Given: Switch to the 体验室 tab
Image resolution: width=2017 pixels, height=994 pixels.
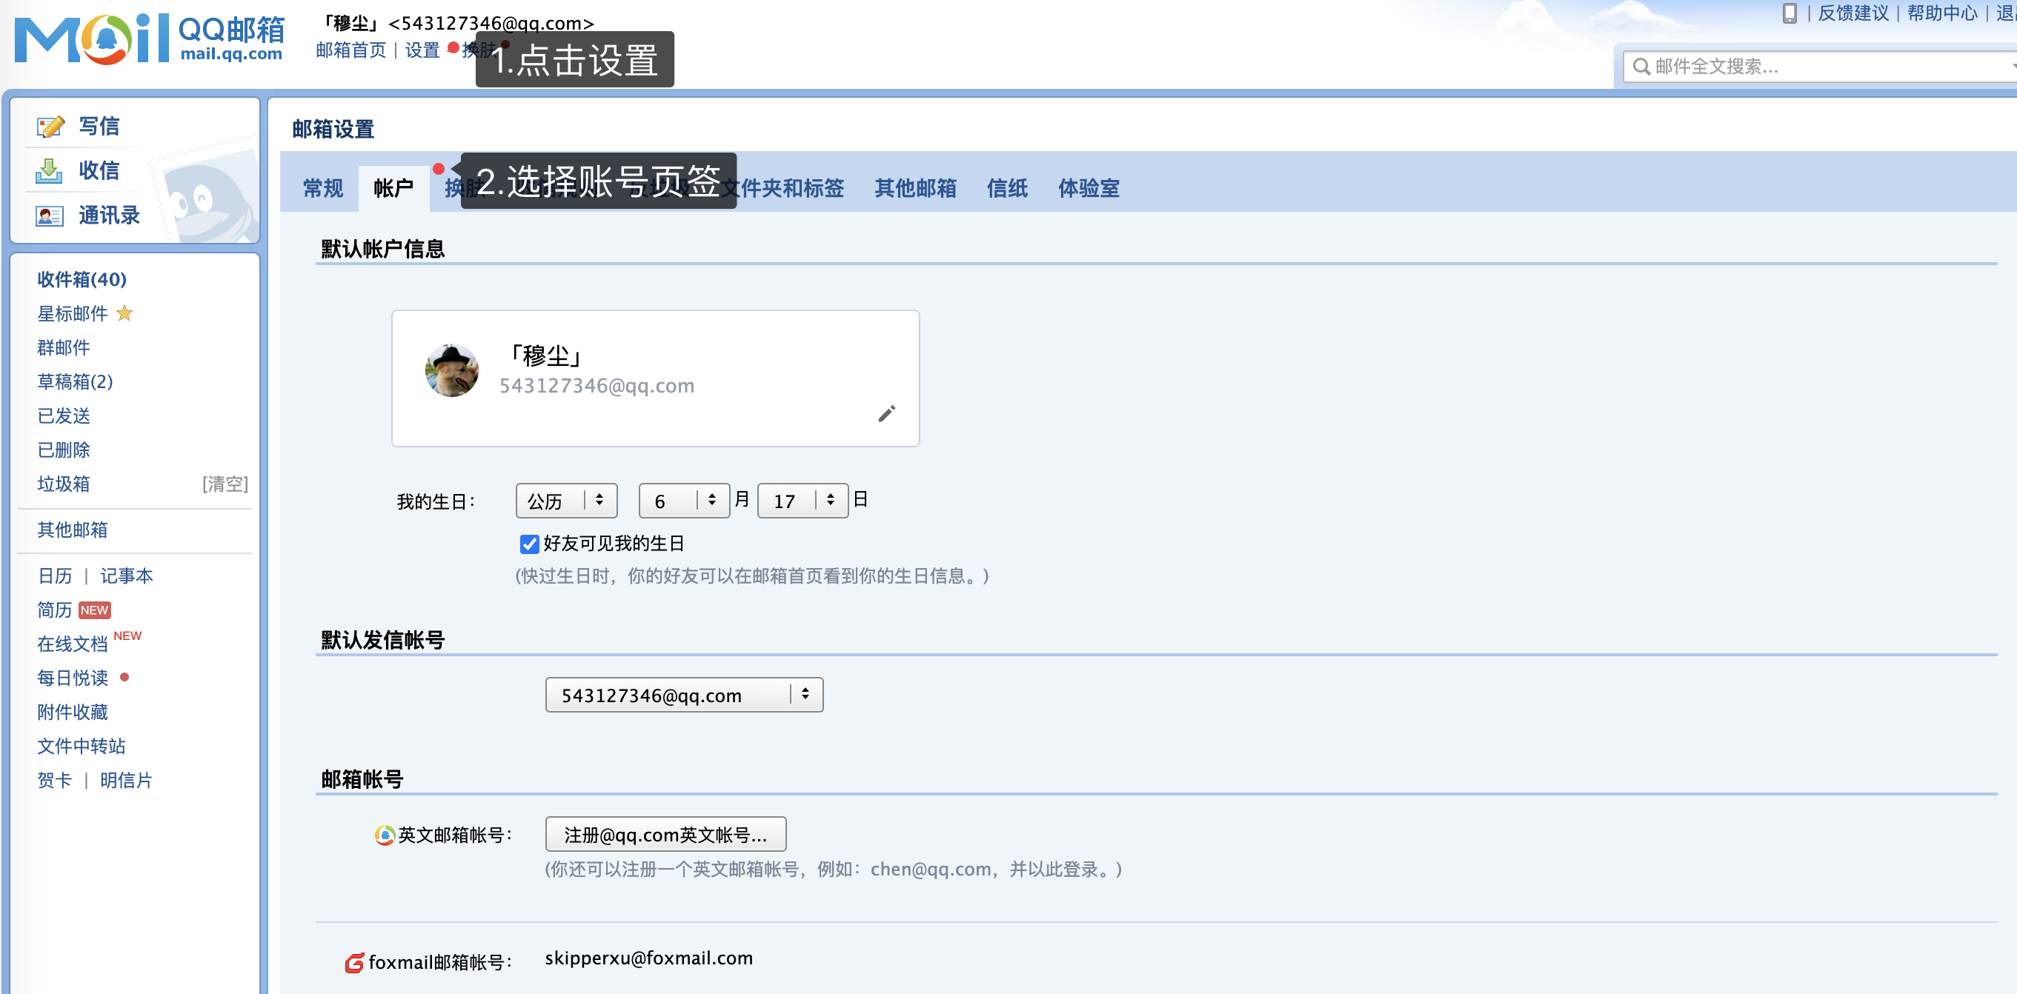Looking at the screenshot, I should pyautogui.click(x=1089, y=188).
